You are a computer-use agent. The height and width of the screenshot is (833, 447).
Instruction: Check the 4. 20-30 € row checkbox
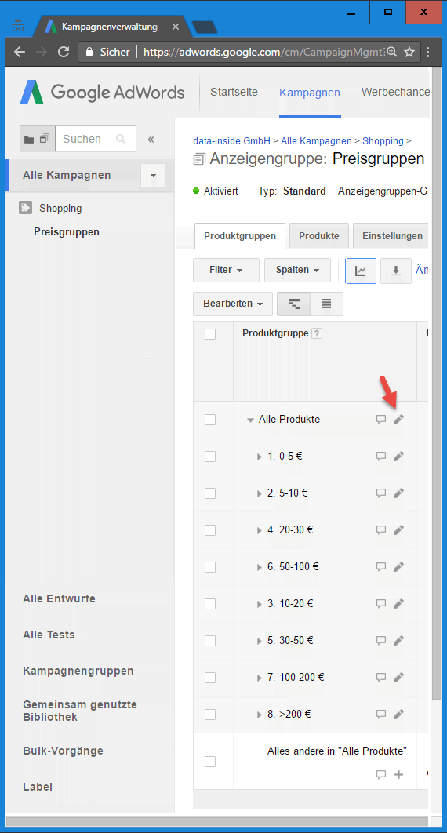tap(210, 530)
